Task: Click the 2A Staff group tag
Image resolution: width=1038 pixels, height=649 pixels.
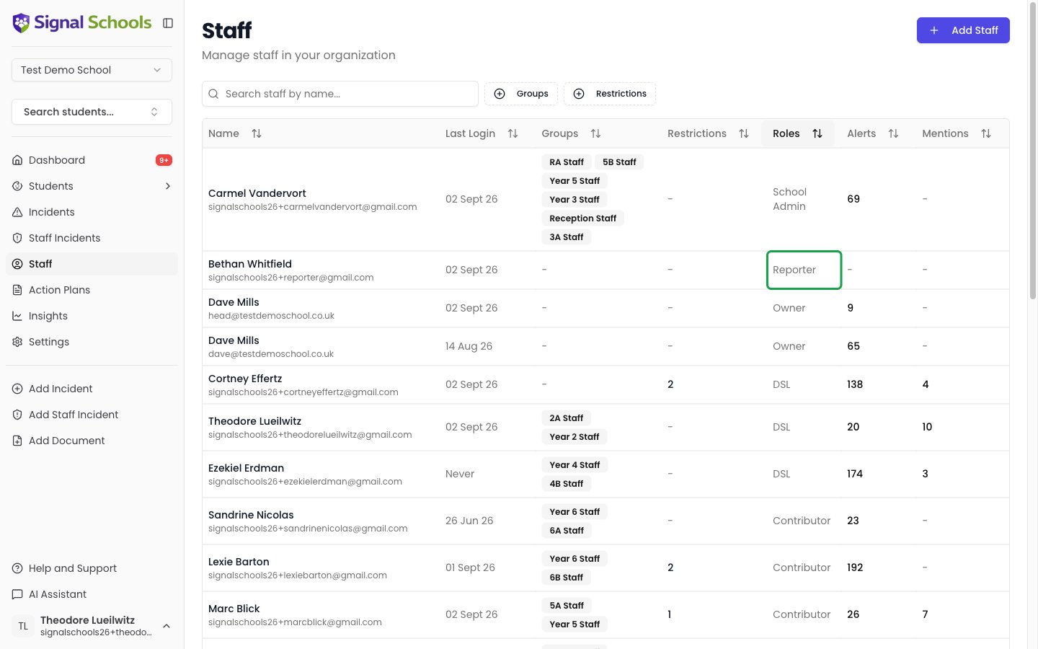Action: point(566,418)
